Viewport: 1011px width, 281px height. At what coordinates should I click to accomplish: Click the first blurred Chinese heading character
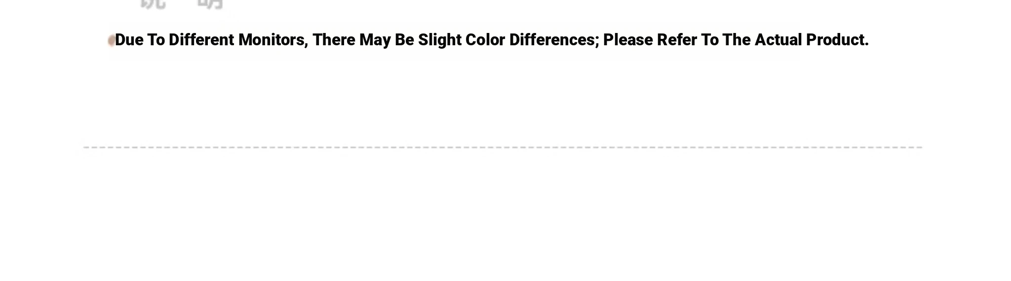tap(153, 4)
